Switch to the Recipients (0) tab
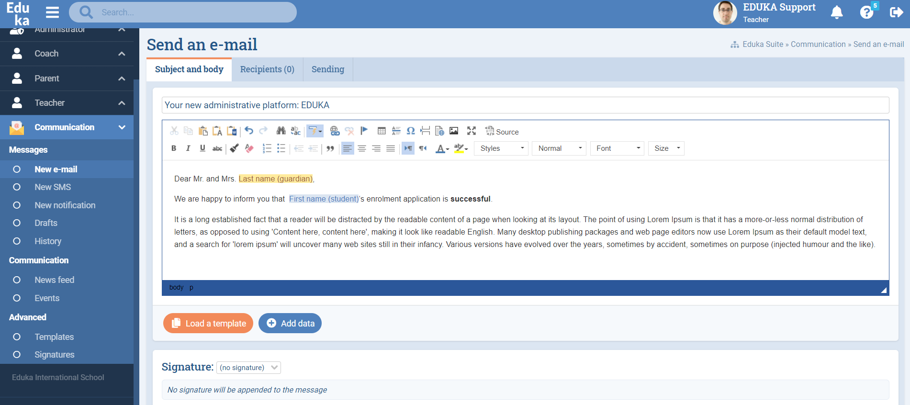The image size is (910, 405). pyautogui.click(x=267, y=69)
